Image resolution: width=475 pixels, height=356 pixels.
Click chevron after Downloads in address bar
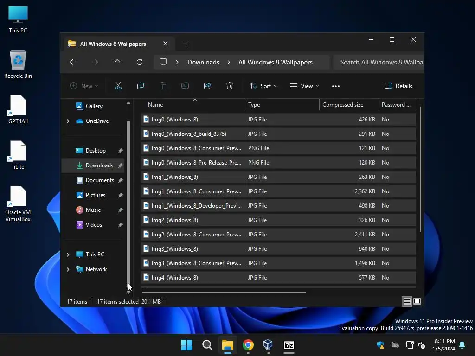(x=229, y=62)
